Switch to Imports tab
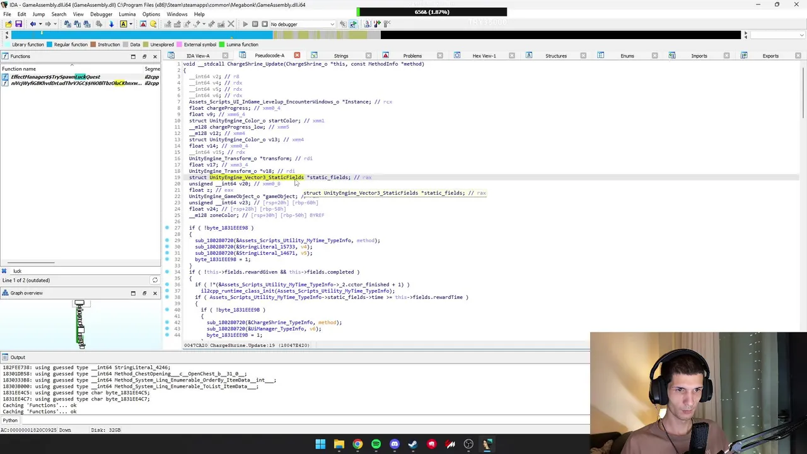 (x=699, y=55)
